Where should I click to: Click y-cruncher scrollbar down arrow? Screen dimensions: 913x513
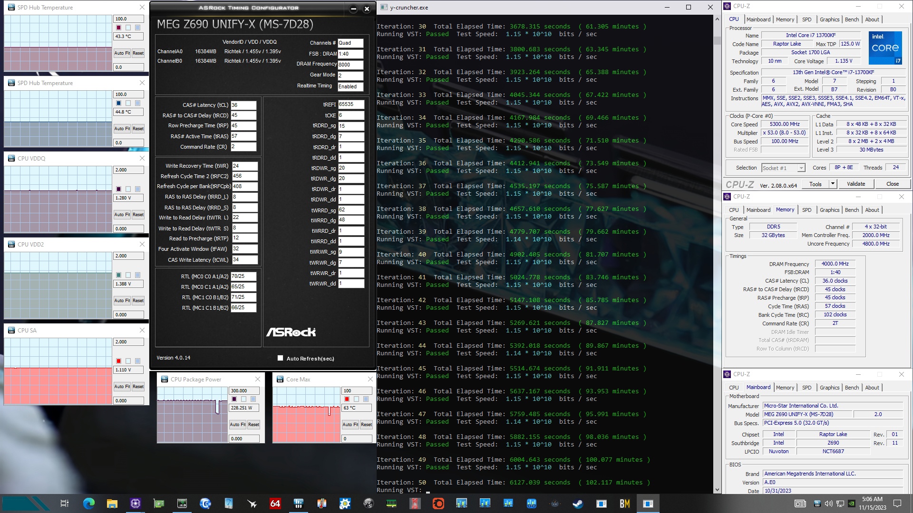tap(717, 490)
